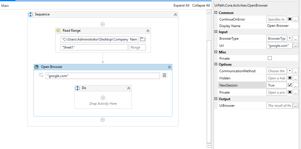Collapse the Do sequence
Screen dimensions: 301x149
pyautogui.click(x=129, y=88)
